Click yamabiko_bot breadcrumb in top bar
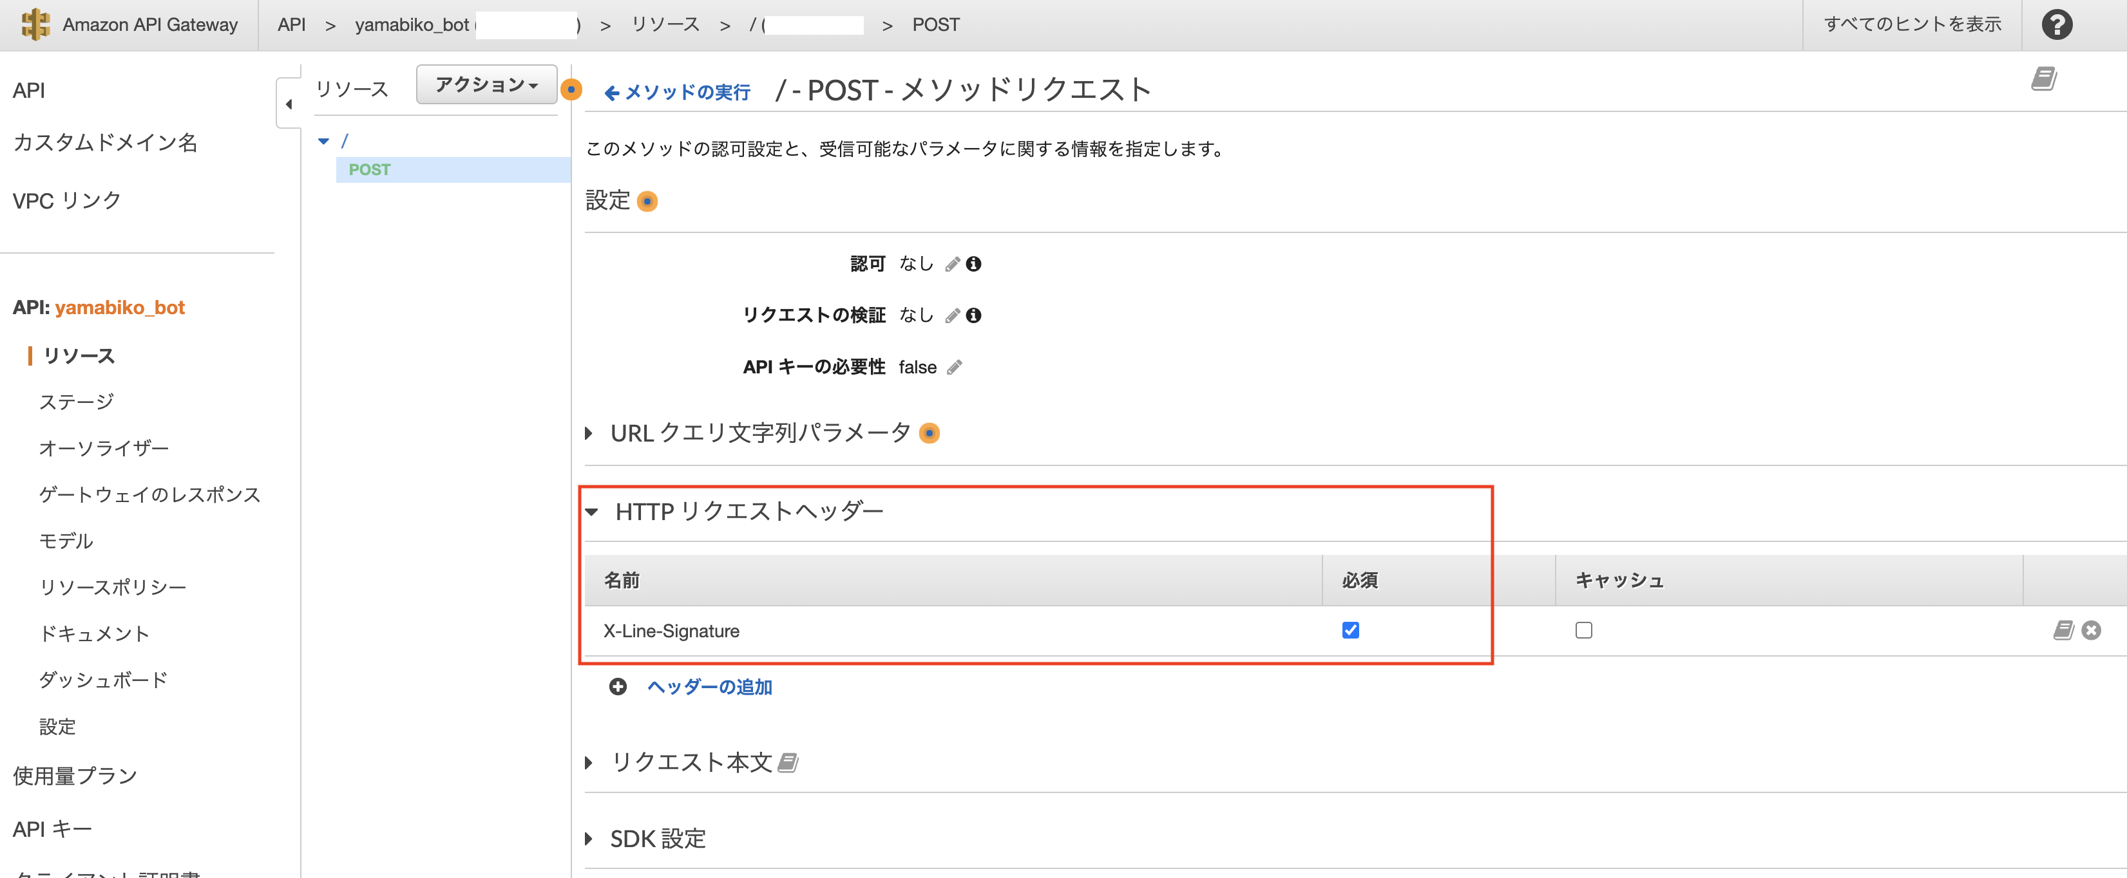 (x=412, y=24)
